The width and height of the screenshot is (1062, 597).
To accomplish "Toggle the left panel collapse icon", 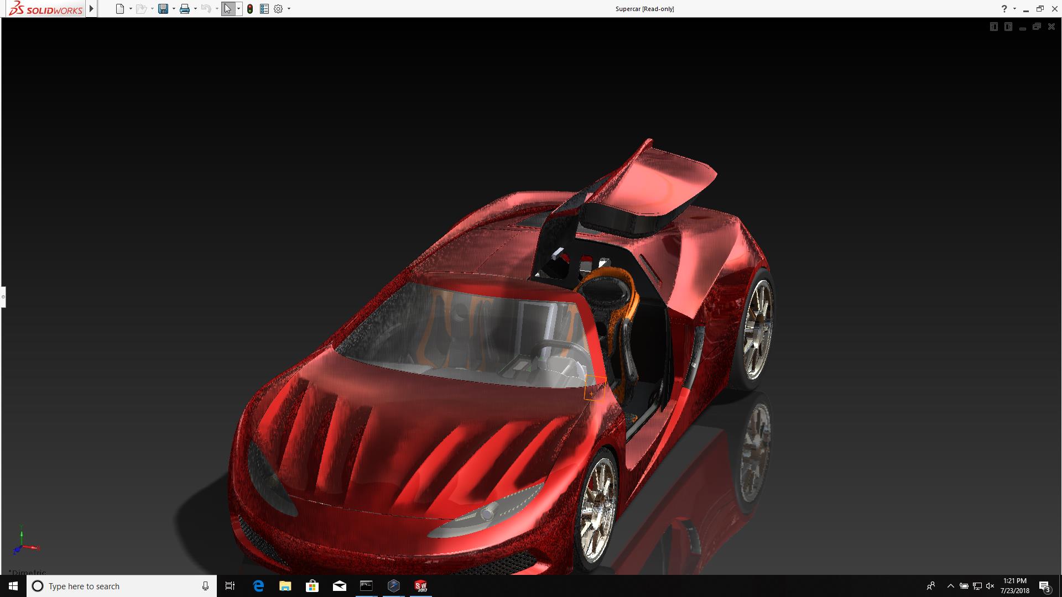I will pos(993,27).
